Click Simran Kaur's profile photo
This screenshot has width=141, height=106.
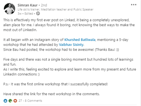tap(9, 9)
